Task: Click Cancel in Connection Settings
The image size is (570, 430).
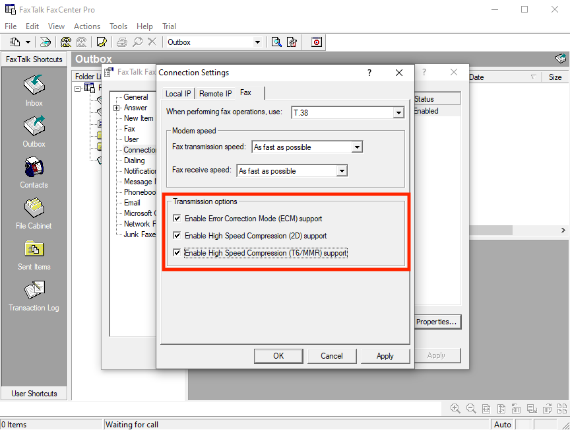Action: click(332, 356)
